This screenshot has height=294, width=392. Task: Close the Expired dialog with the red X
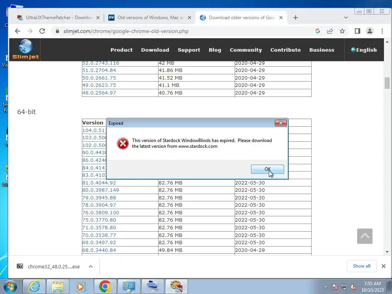[281, 123]
